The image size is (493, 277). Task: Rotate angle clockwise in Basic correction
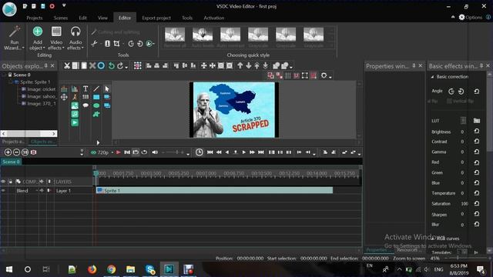tap(461, 92)
